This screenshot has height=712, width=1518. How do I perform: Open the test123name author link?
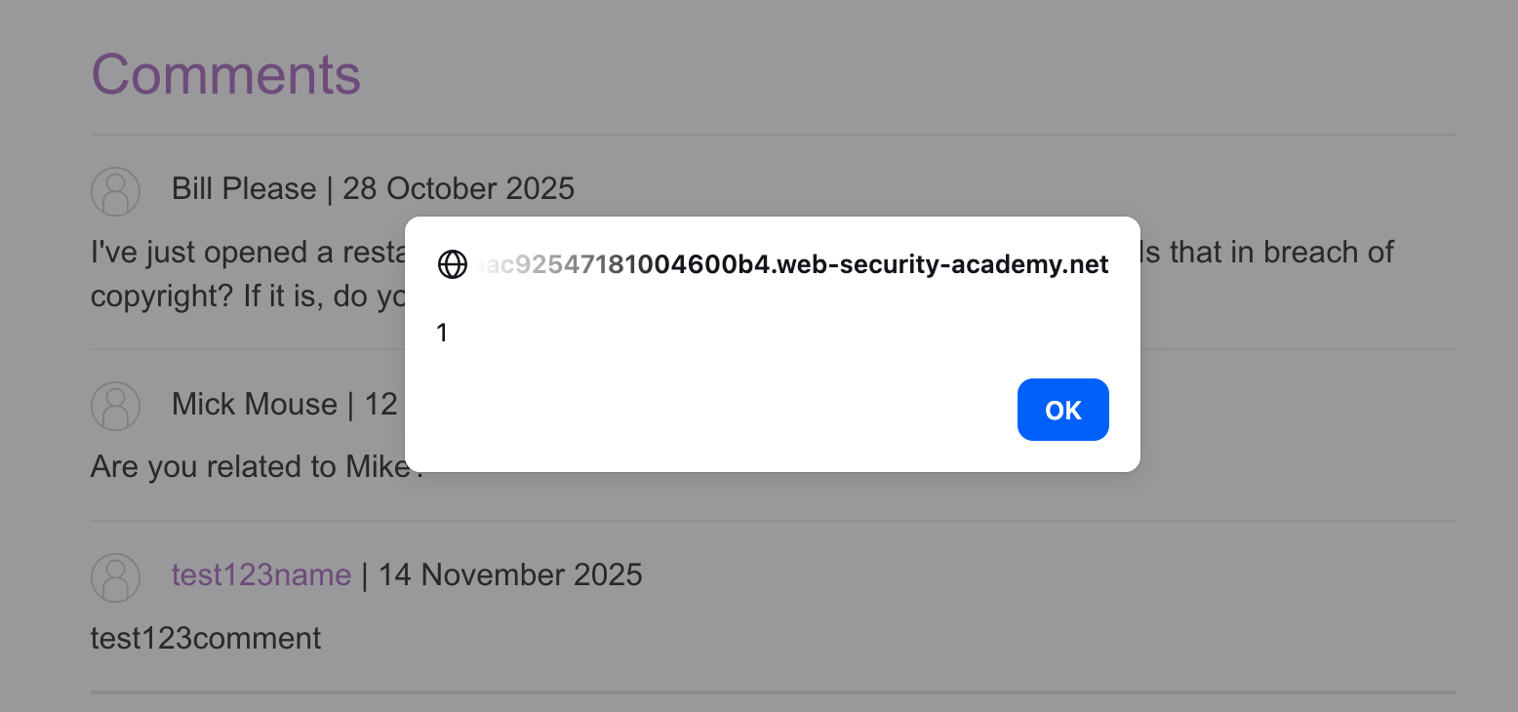pyautogui.click(x=260, y=575)
